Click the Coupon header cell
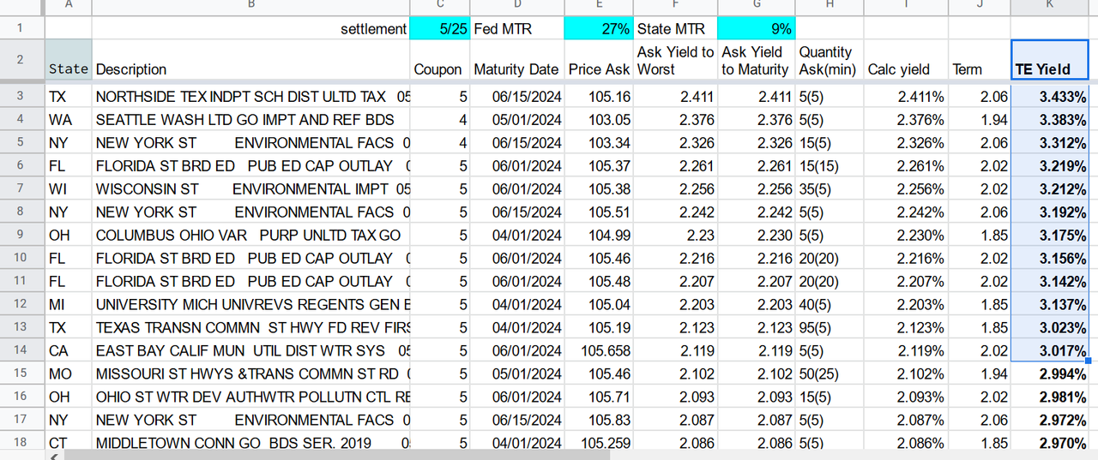This screenshot has height=460, width=1098. [439, 60]
